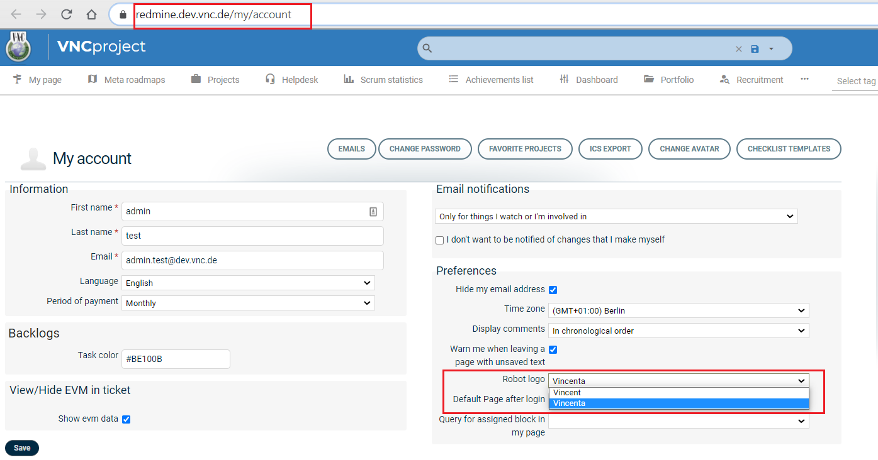Open the three-dots more menu
878x460 pixels.
(x=804, y=79)
